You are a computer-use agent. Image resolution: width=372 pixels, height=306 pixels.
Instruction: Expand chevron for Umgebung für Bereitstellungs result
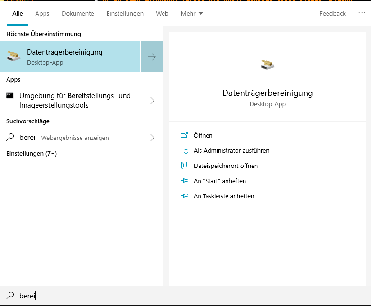152,101
